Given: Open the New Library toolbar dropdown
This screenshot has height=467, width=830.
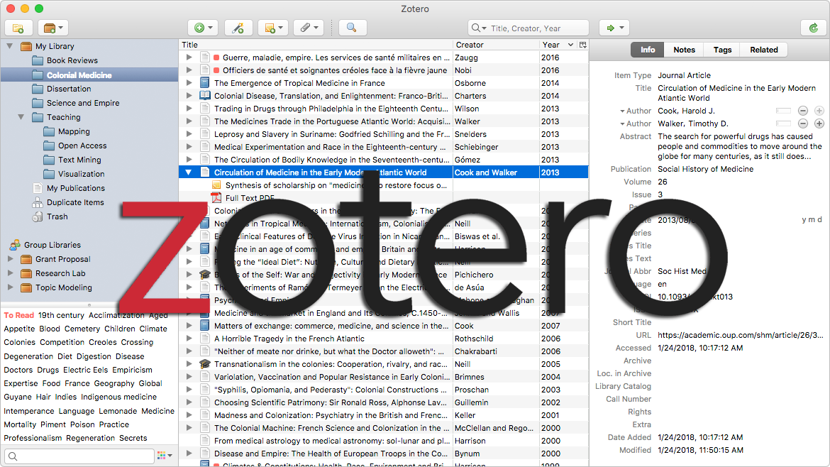Looking at the screenshot, I should point(53,28).
